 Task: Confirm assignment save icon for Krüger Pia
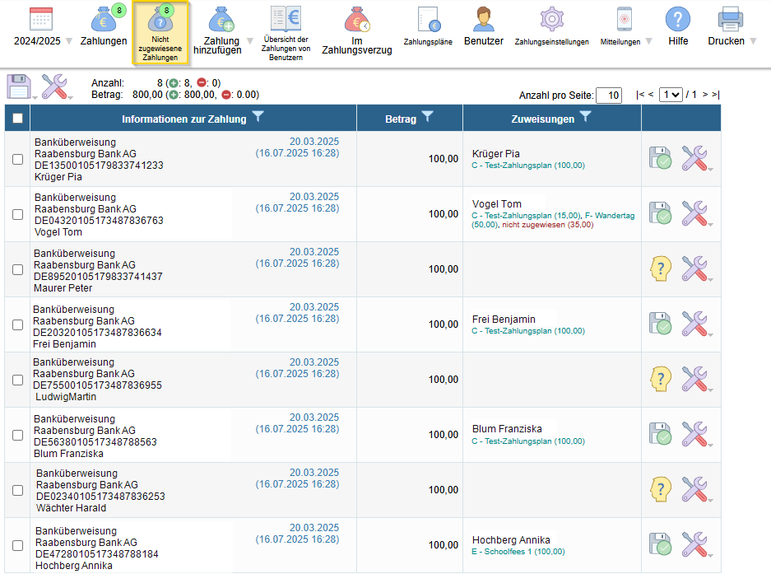pyautogui.click(x=661, y=158)
